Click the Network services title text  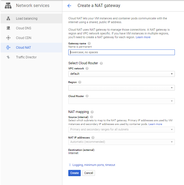pyautogui.click(x=33, y=6)
